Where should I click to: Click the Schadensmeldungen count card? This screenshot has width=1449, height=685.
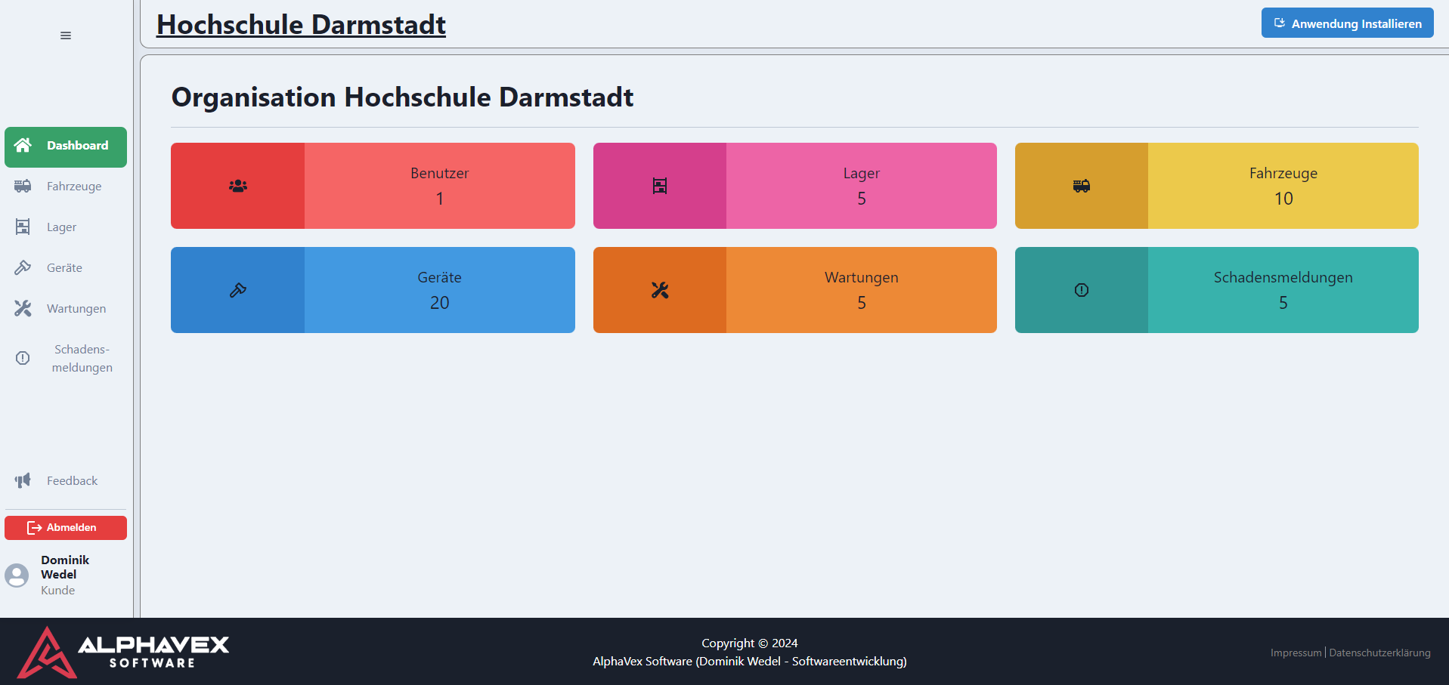(1216, 290)
